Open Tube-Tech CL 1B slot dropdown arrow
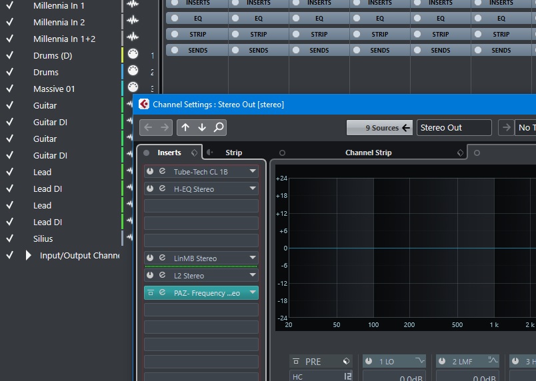Screen dimensions: 536x381 (253, 171)
